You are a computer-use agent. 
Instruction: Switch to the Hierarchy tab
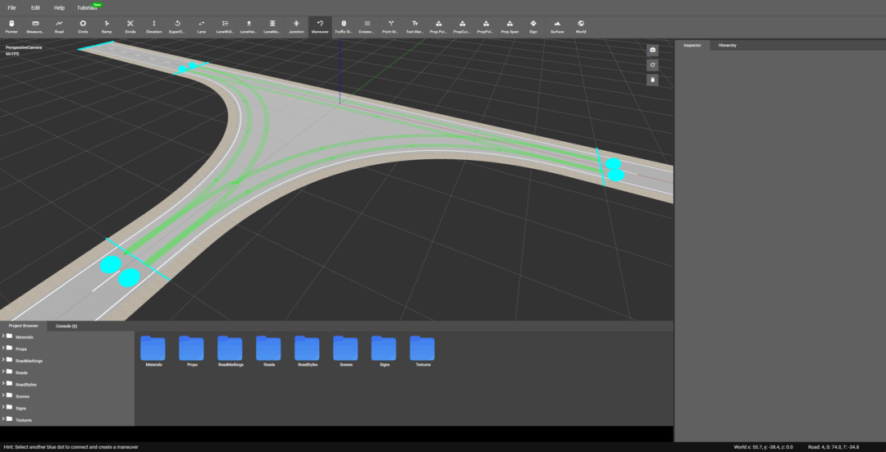click(x=727, y=45)
